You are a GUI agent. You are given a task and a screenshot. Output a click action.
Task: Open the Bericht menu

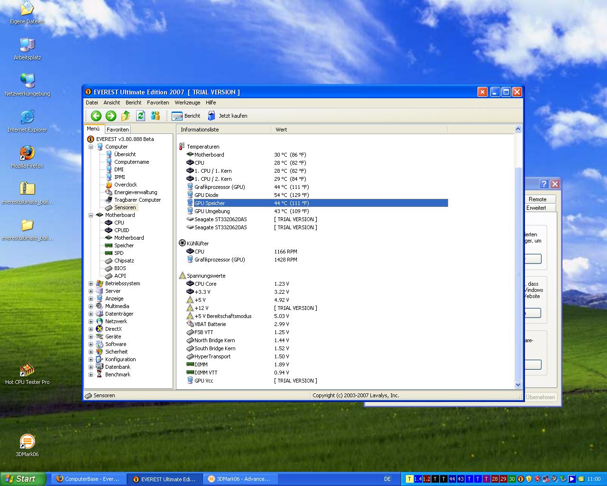[x=134, y=103]
